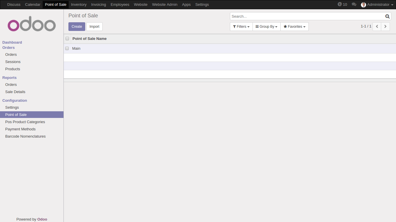Open Orders under the Reports section
396x222 pixels.
pos(11,85)
